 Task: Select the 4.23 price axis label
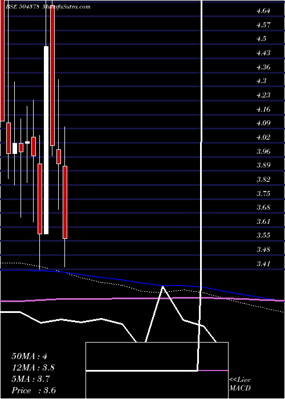263,95
